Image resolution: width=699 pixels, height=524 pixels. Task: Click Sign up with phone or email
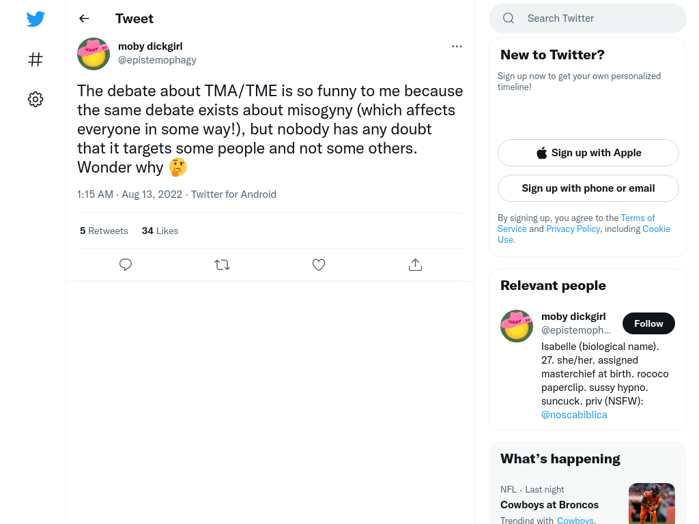click(588, 188)
